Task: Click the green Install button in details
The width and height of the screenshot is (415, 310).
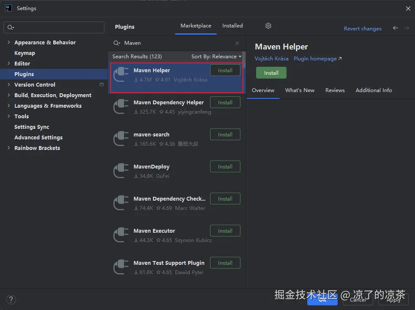Action: [x=271, y=73]
